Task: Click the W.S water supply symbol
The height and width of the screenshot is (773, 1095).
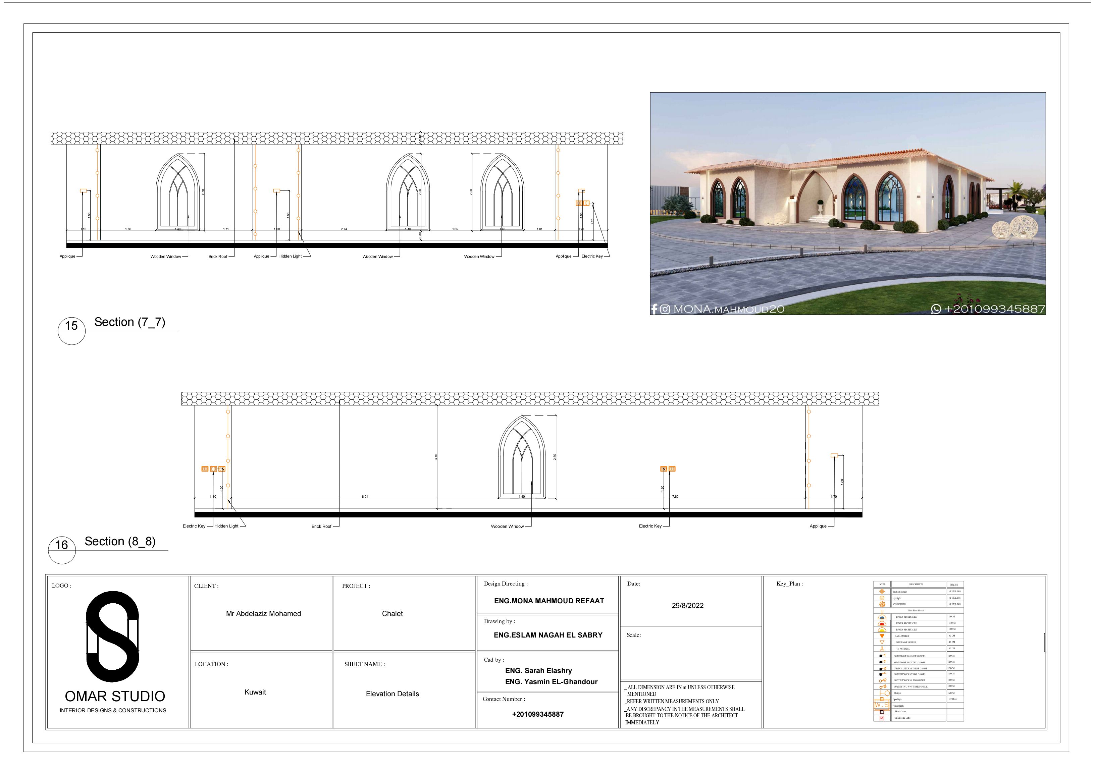Action: (882, 705)
